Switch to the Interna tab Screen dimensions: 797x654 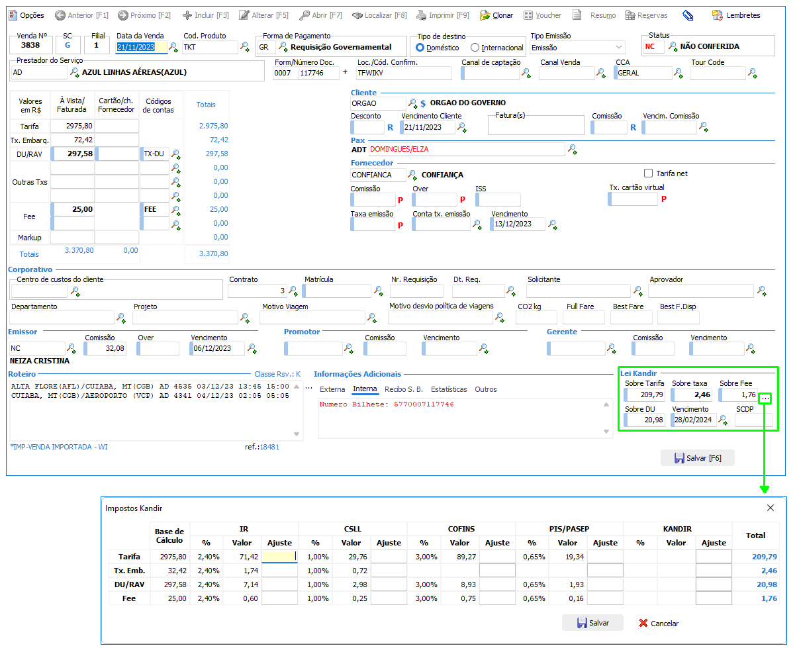click(x=365, y=389)
